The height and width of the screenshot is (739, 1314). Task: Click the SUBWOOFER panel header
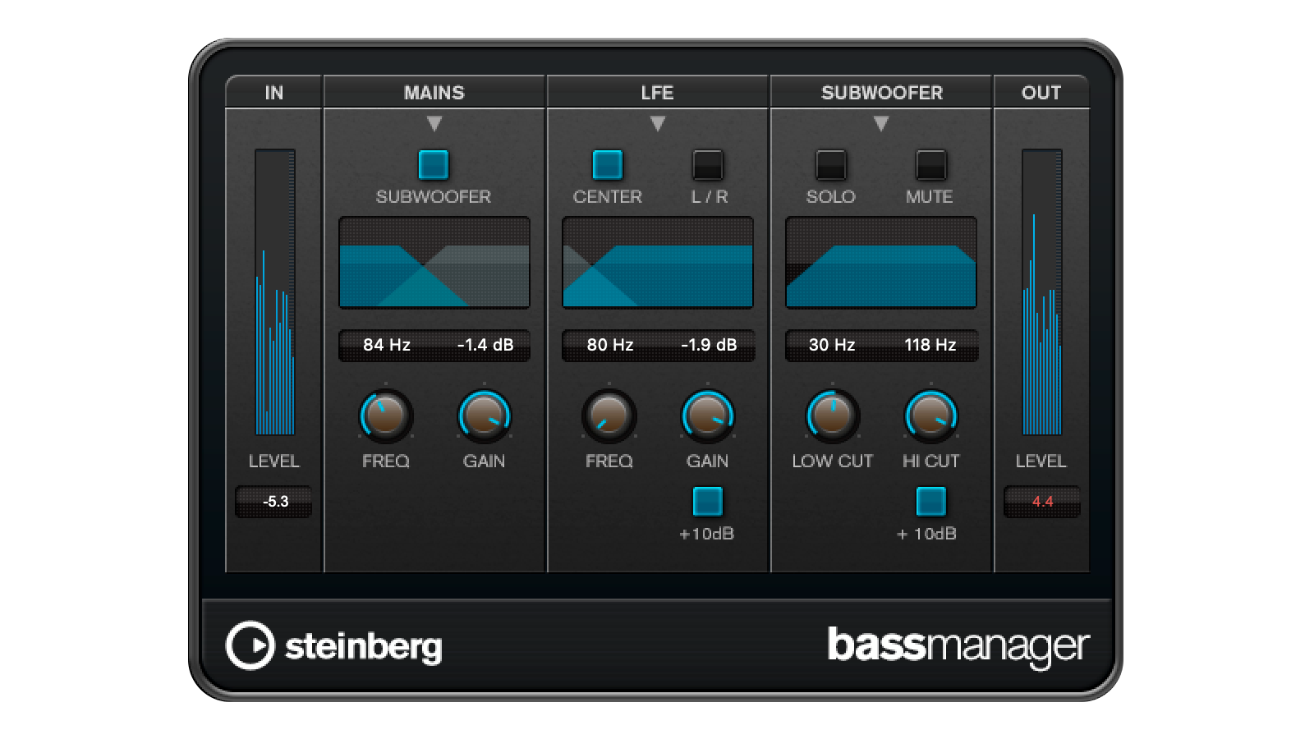tap(880, 93)
